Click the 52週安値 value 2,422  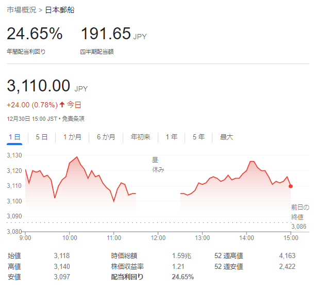pyautogui.click(x=287, y=266)
